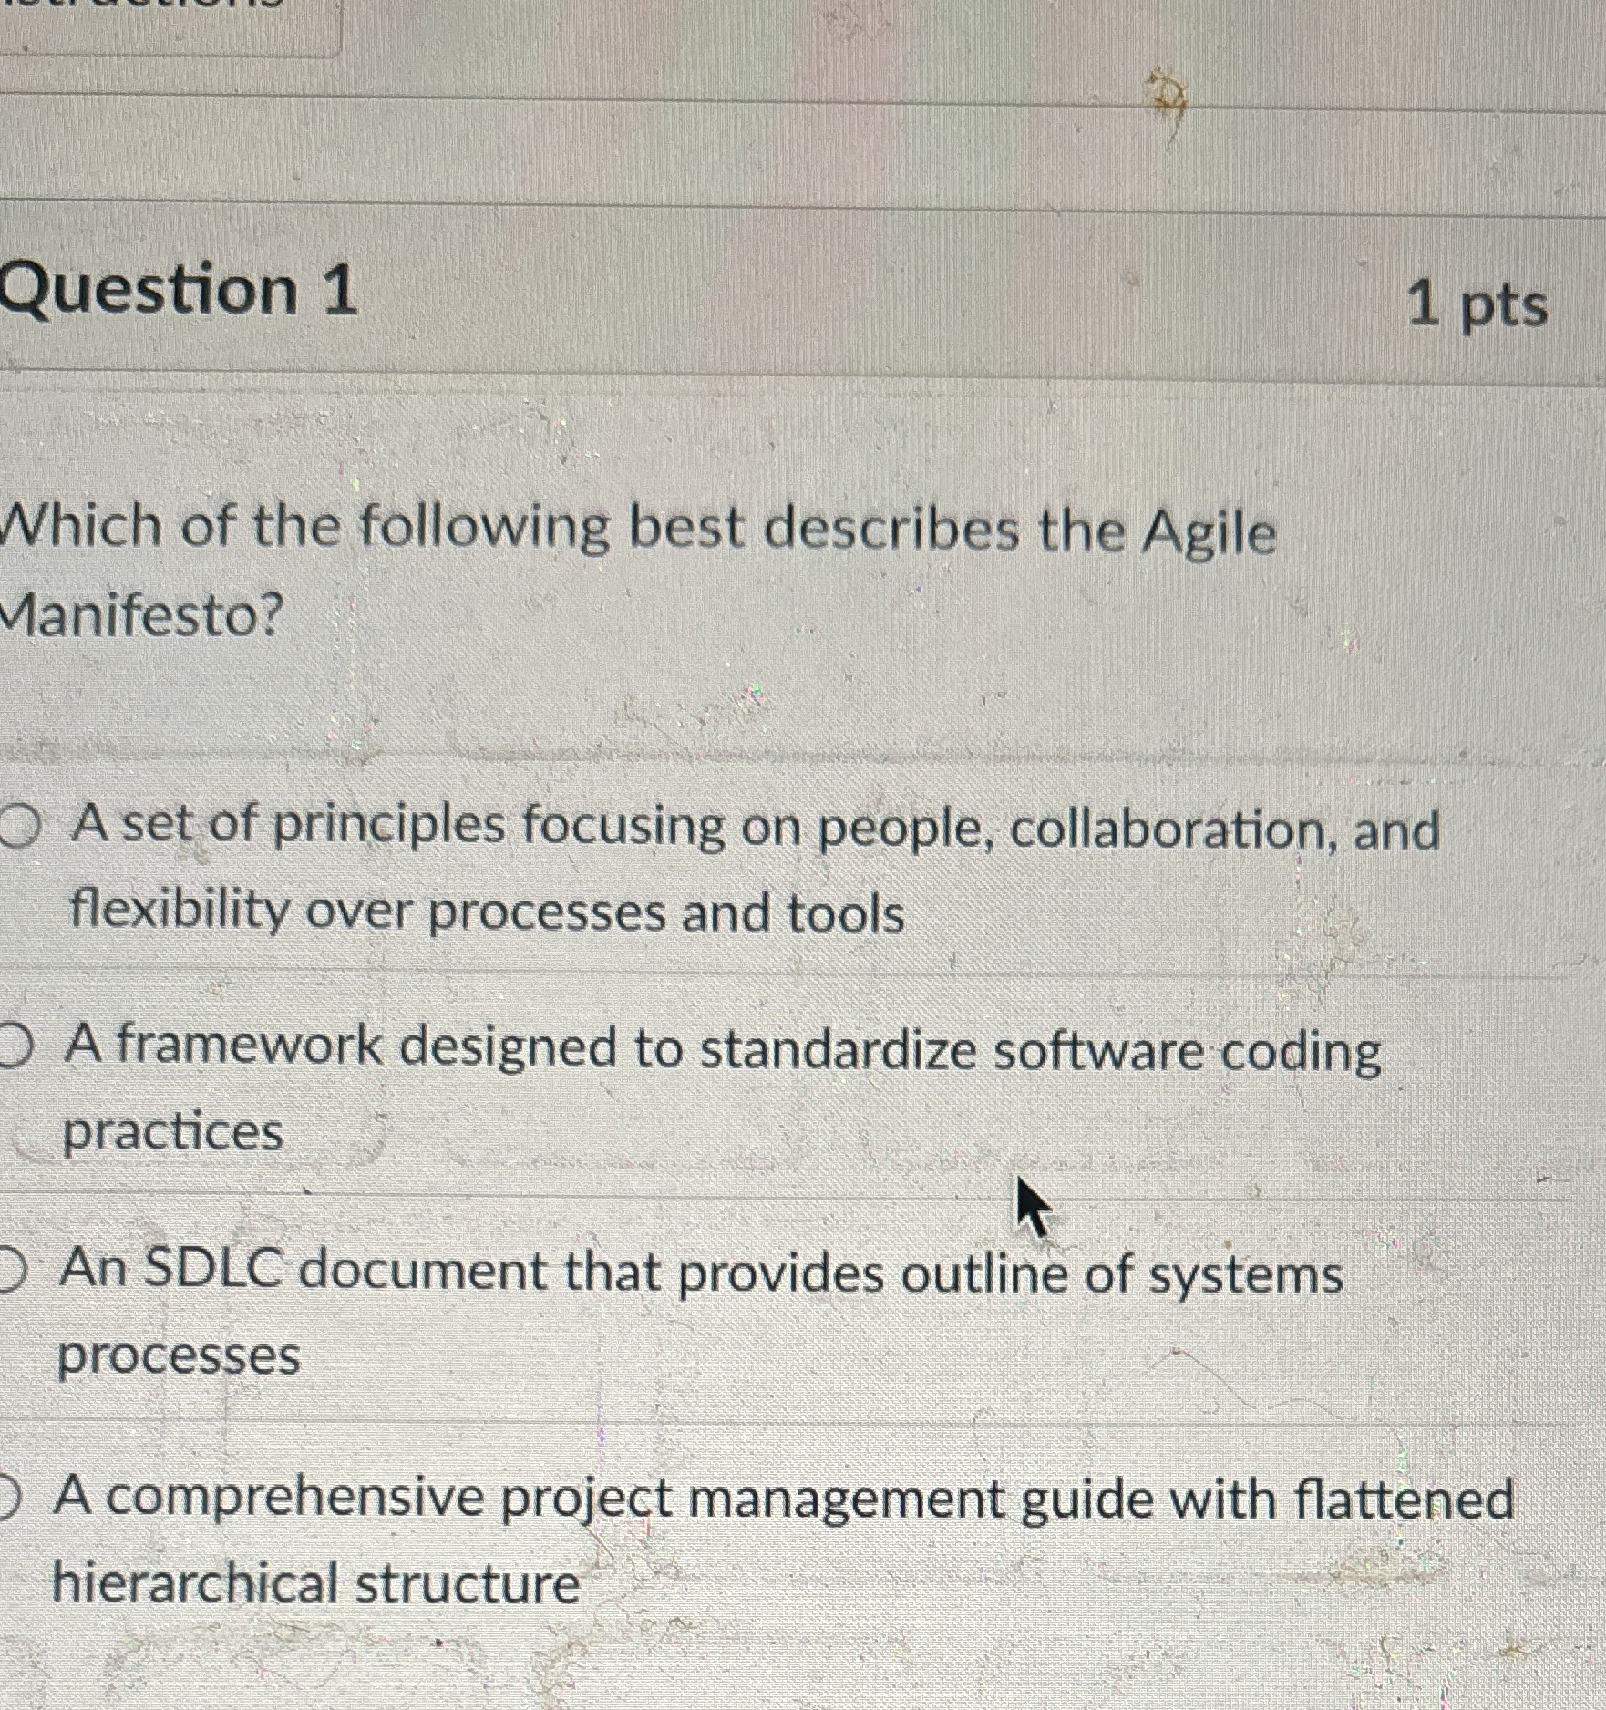Click the 'Question 1' header text
This screenshot has width=1606, height=1710.
pyautogui.click(x=173, y=292)
